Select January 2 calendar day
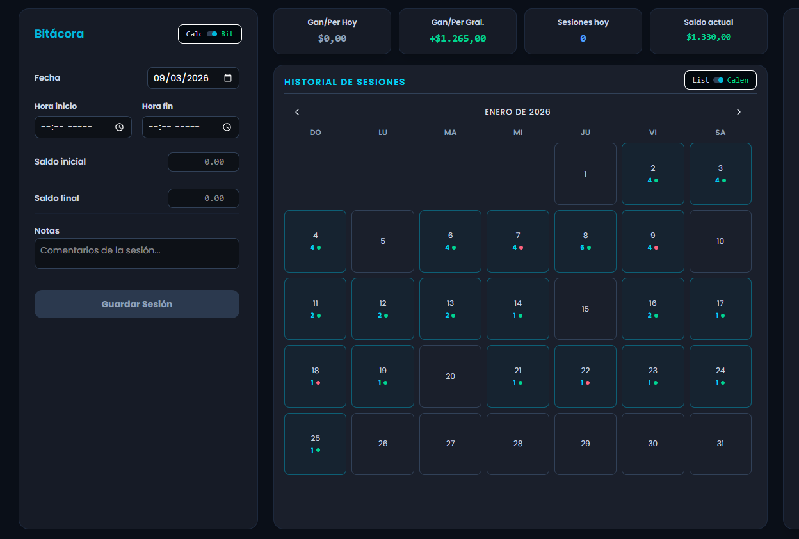This screenshot has height=539, width=799. click(653, 173)
